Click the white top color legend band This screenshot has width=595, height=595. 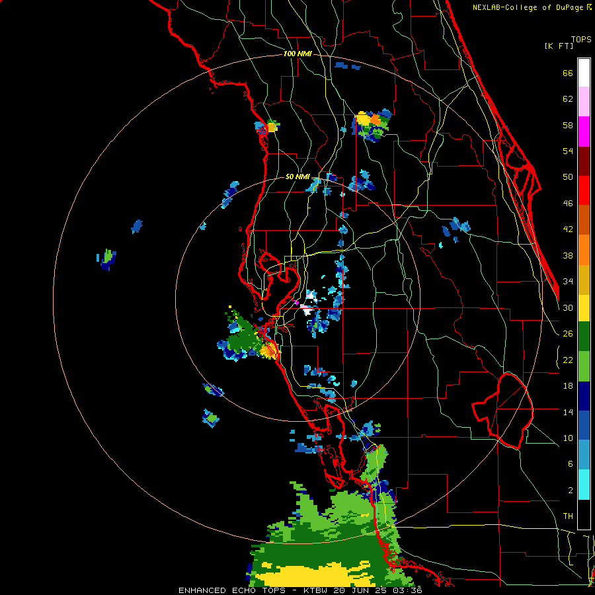tap(584, 73)
